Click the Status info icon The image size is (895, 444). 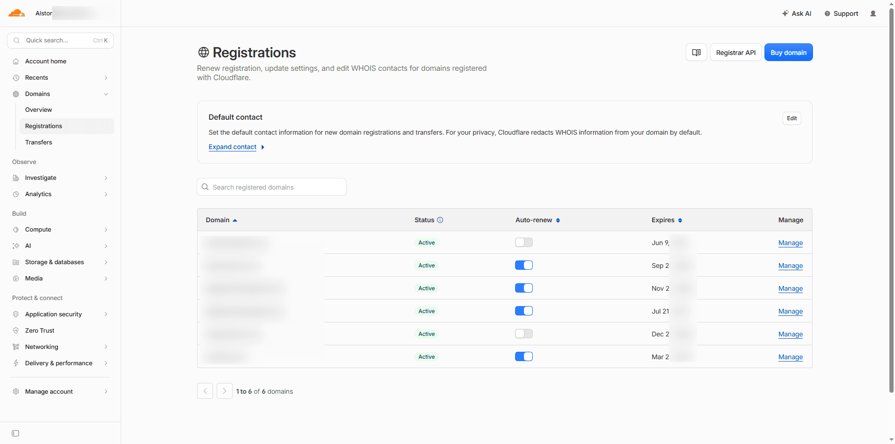pos(440,220)
